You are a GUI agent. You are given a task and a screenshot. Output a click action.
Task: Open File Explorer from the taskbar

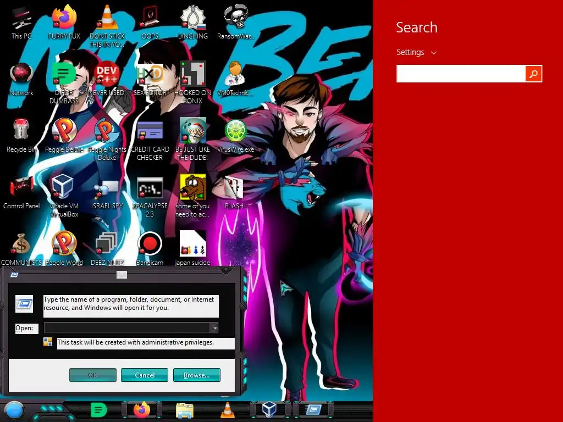[185, 410]
